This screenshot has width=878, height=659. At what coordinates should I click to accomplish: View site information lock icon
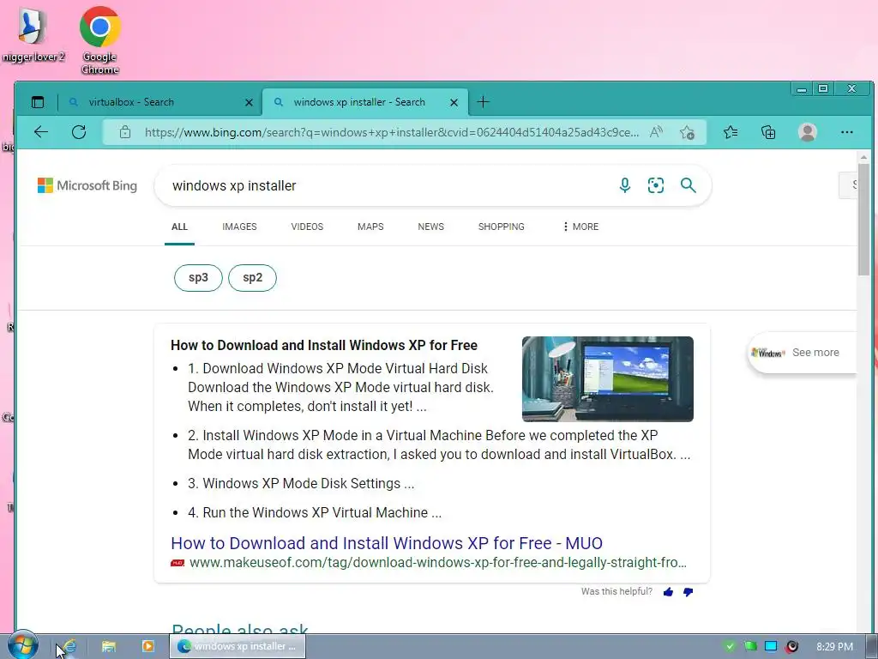click(x=125, y=132)
